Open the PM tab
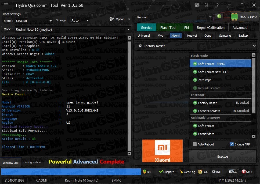 [186, 28]
